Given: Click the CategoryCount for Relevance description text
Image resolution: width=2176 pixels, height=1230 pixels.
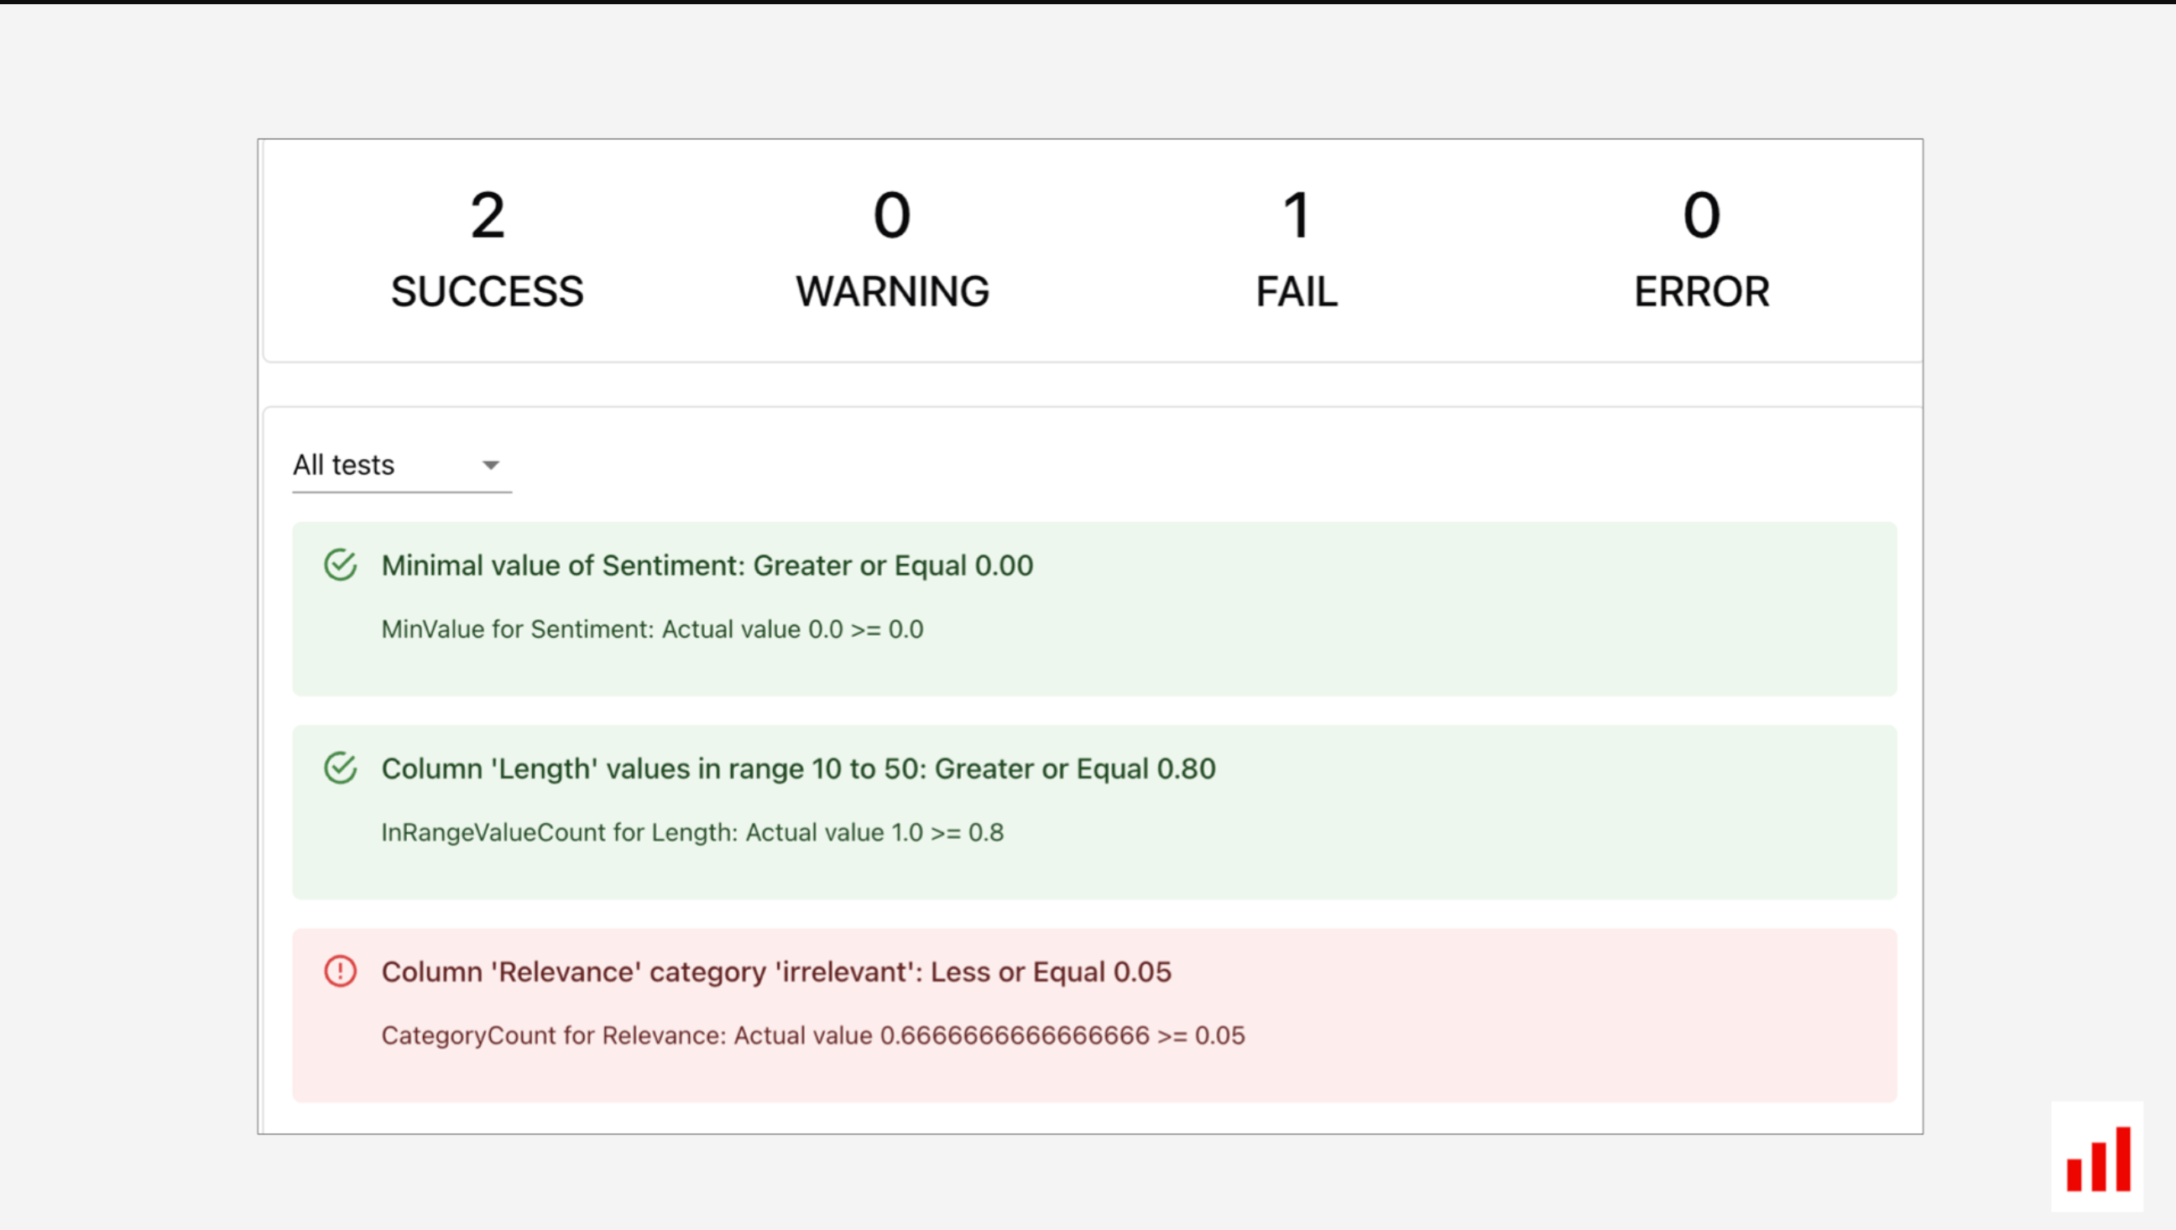Looking at the screenshot, I should [x=812, y=1035].
